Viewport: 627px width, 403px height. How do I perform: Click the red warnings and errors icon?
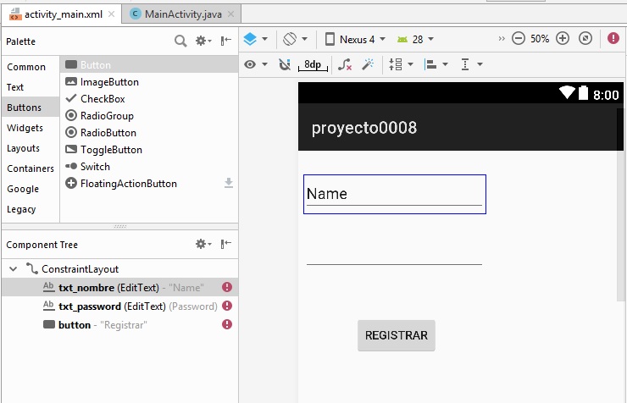pos(613,39)
